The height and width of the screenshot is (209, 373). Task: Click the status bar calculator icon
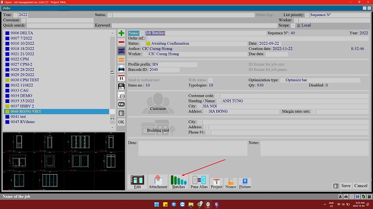(x=369, y=196)
